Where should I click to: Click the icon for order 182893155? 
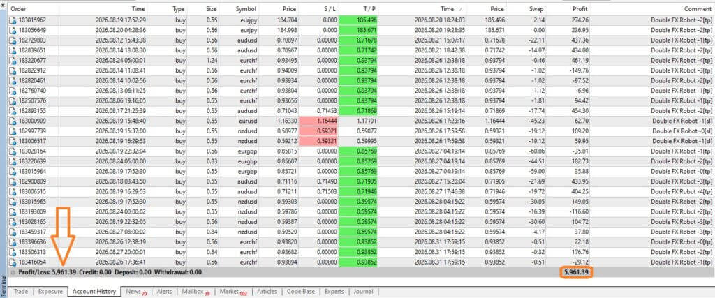[x=13, y=110]
